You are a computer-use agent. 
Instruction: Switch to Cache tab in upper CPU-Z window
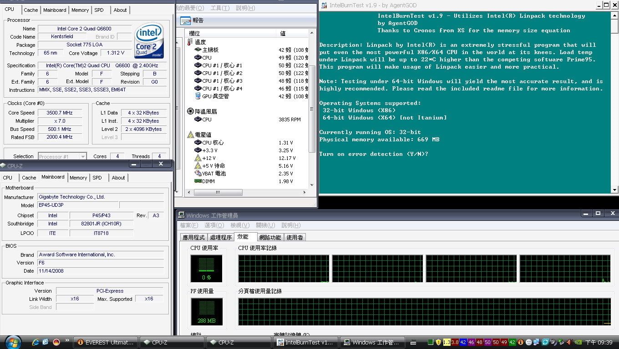(31, 10)
